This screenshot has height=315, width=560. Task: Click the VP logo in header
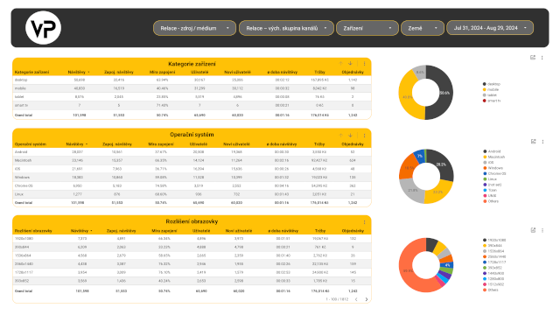(43, 28)
